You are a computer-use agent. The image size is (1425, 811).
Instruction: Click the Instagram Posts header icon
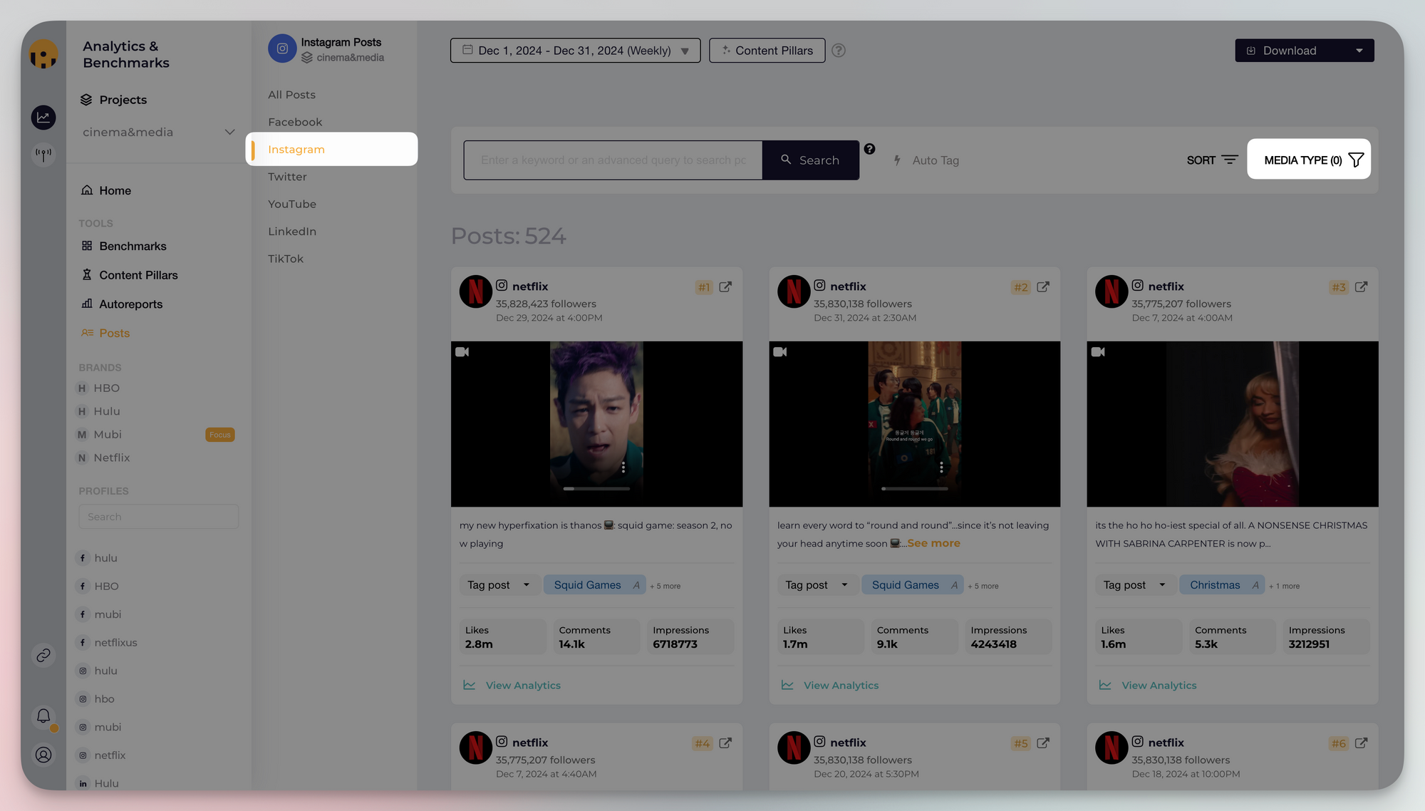[282, 48]
